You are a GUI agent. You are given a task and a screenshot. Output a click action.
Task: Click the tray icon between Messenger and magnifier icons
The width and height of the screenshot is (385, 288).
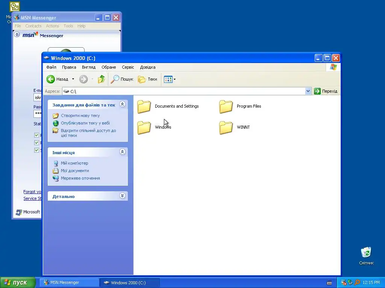click(350, 283)
